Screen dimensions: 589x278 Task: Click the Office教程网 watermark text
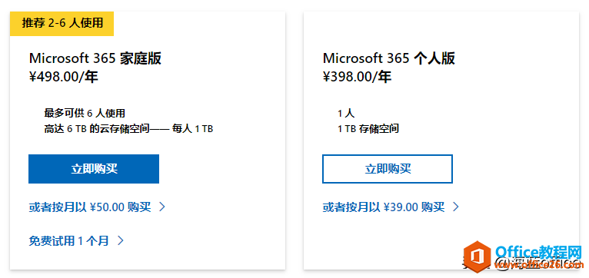pyautogui.click(x=538, y=251)
